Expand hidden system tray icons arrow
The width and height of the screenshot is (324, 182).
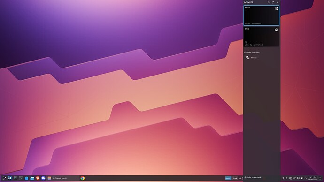(x=306, y=178)
